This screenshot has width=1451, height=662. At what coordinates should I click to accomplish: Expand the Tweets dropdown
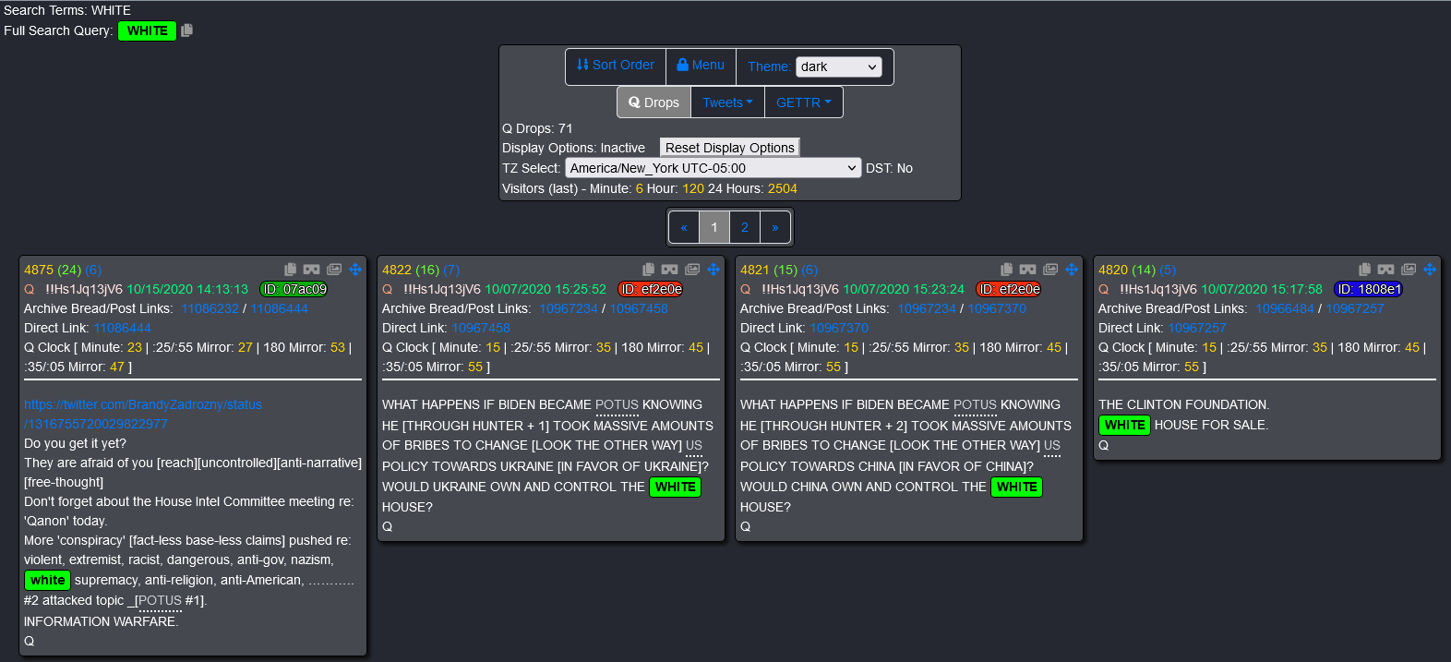(727, 102)
